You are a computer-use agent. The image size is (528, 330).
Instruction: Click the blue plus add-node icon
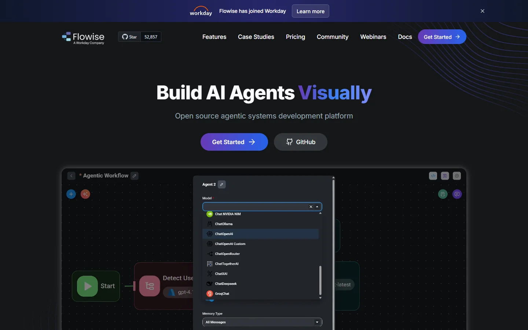pos(71,194)
